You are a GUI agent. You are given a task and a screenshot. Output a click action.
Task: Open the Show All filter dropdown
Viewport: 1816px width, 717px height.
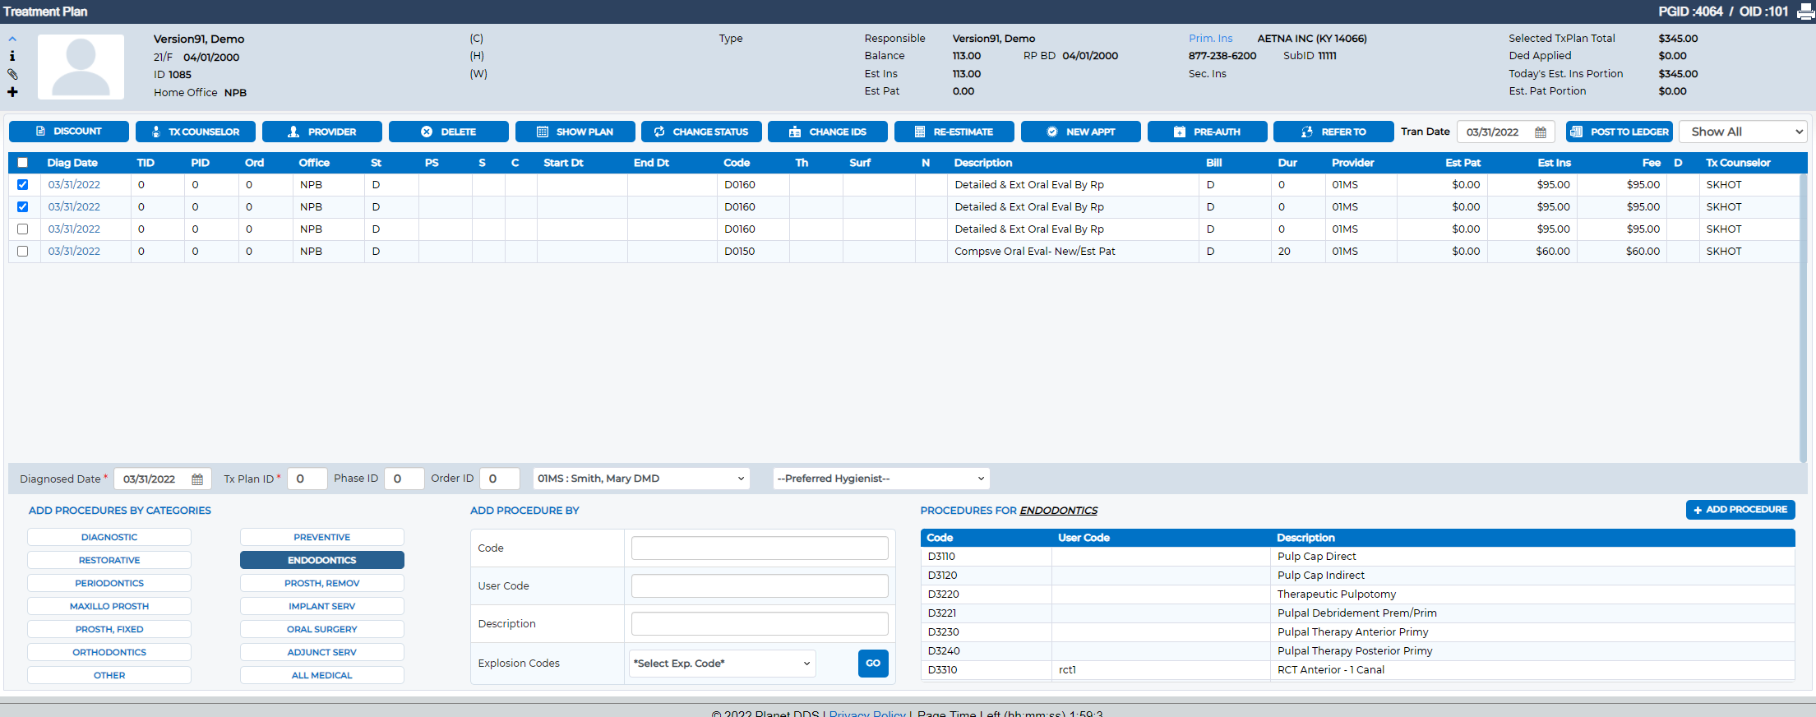[x=1742, y=132]
